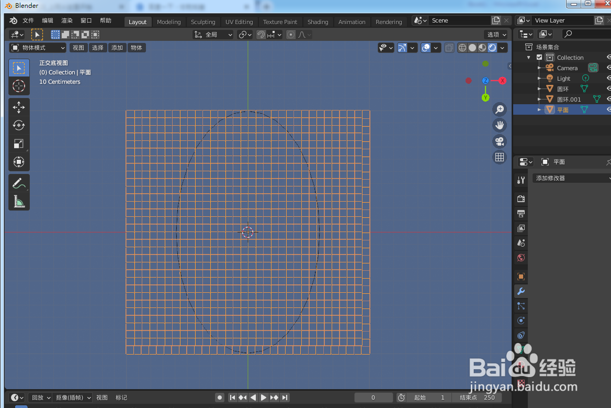Screen dimensions: 611x408
Task: Switch viewport to Wireframe shading mode
Action: [x=462, y=47]
